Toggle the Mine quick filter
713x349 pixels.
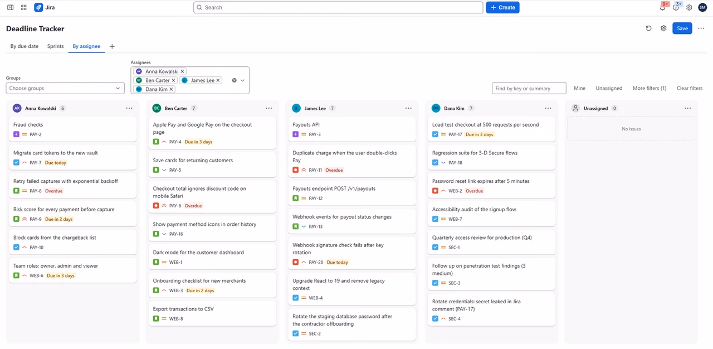click(579, 88)
